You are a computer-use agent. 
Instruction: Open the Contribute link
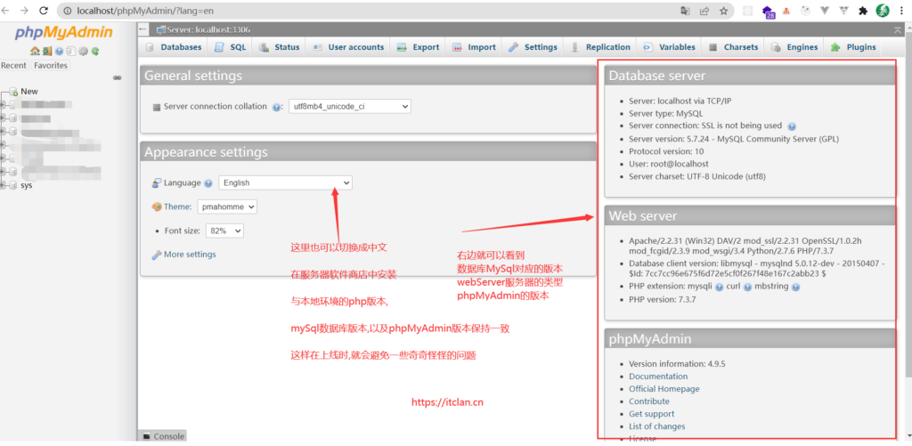pyautogui.click(x=648, y=401)
